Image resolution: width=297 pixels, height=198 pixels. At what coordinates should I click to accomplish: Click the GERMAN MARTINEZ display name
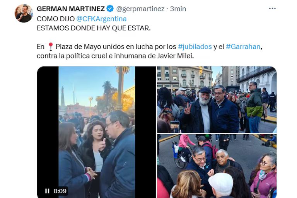71,9
